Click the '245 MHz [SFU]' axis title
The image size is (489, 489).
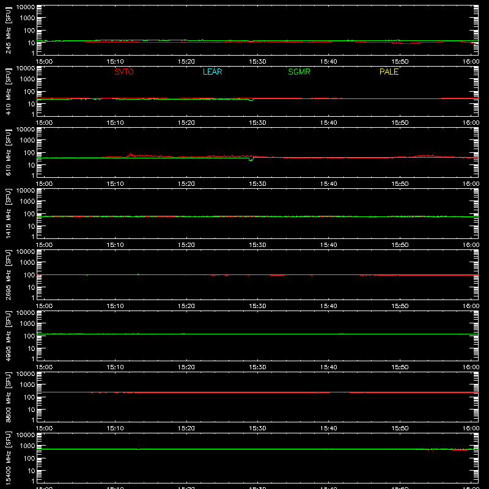[x=9, y=30]
